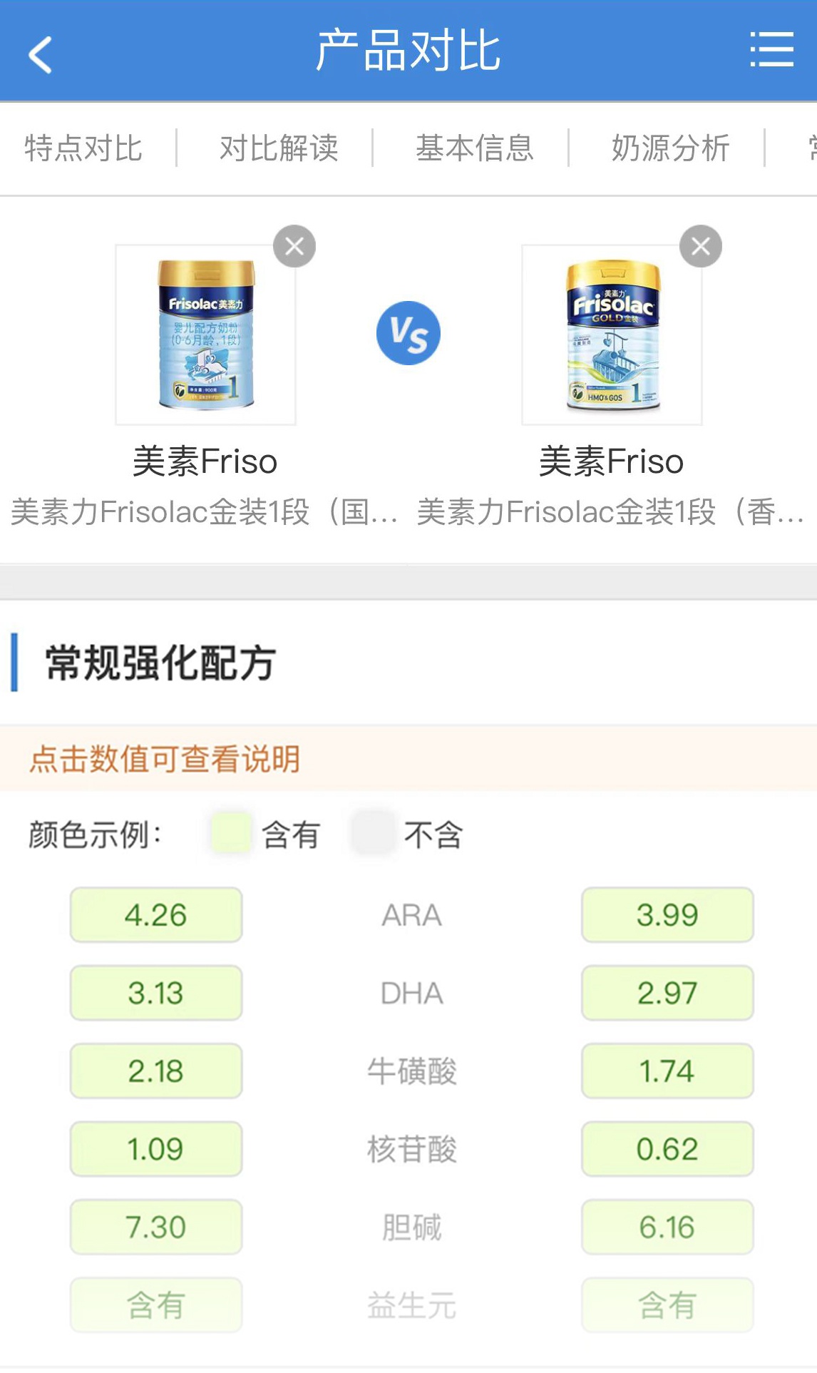Remove the left Frisolac product
Viewport: 817px width, 1373px height.
[x=294, y=247]
